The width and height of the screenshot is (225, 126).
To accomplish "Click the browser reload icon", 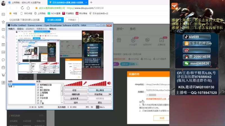I will pyautogui.click(x=22, y=8).
